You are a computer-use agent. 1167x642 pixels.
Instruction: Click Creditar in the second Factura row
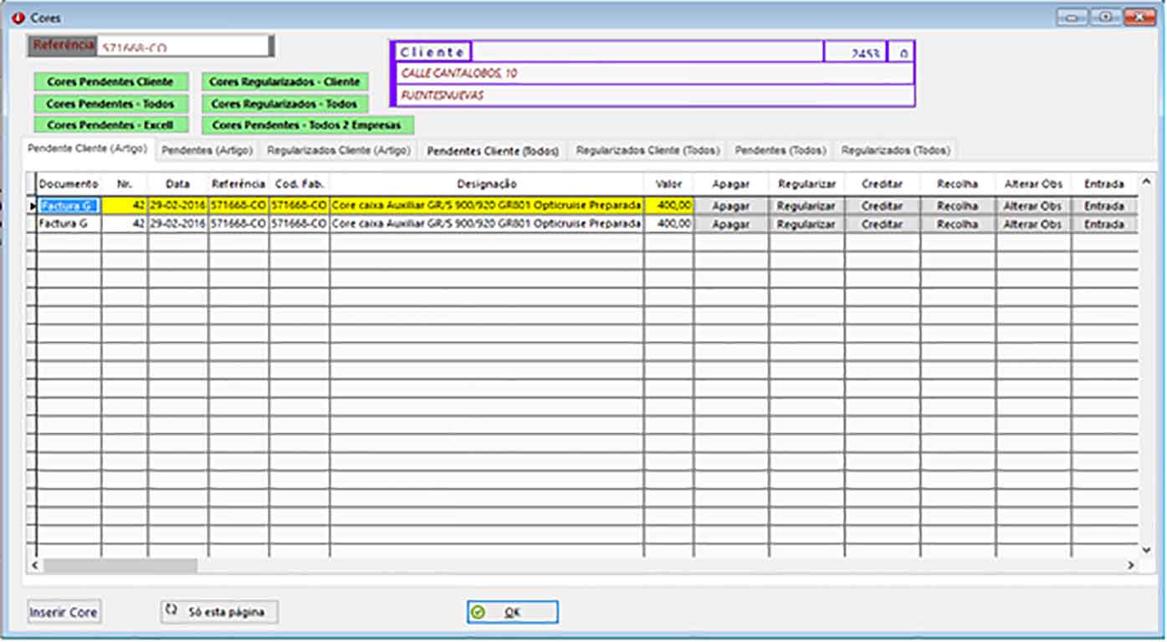click(x=882, y=224)
